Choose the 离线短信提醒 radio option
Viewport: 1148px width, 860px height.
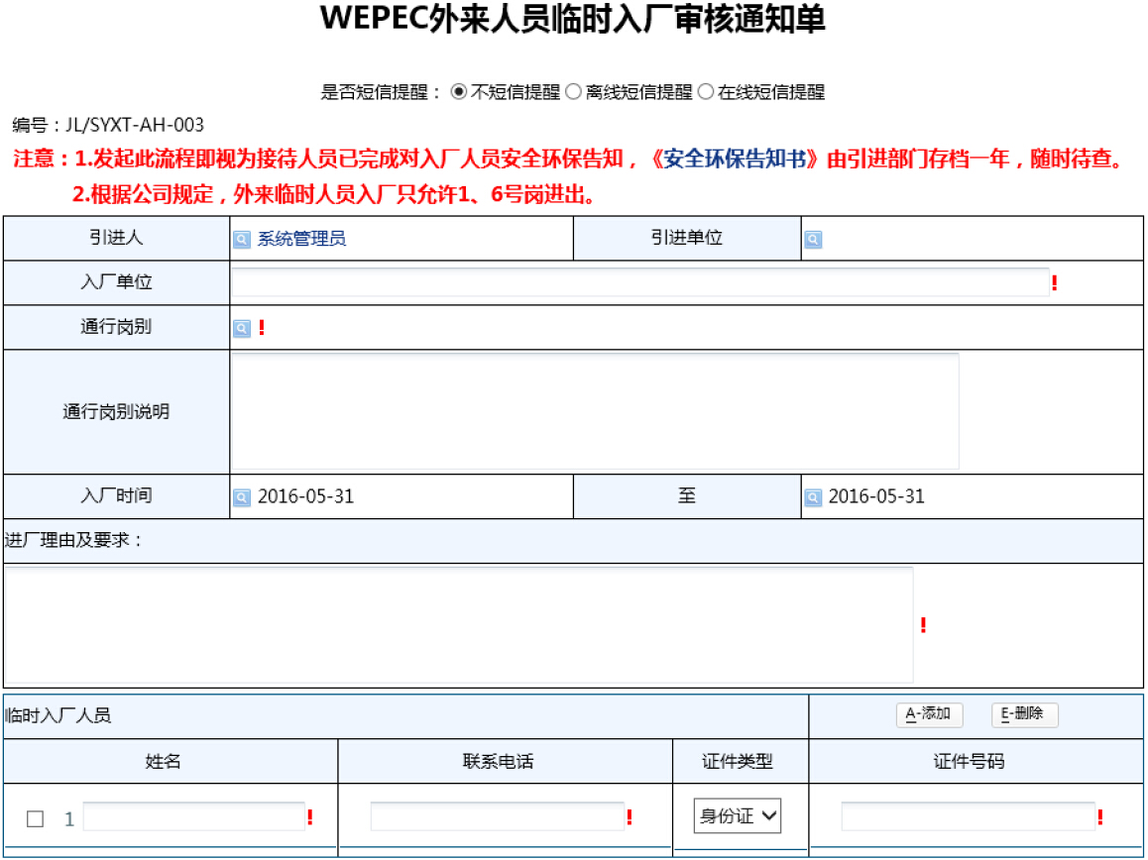pyautogui.click(x=573, y=92)
